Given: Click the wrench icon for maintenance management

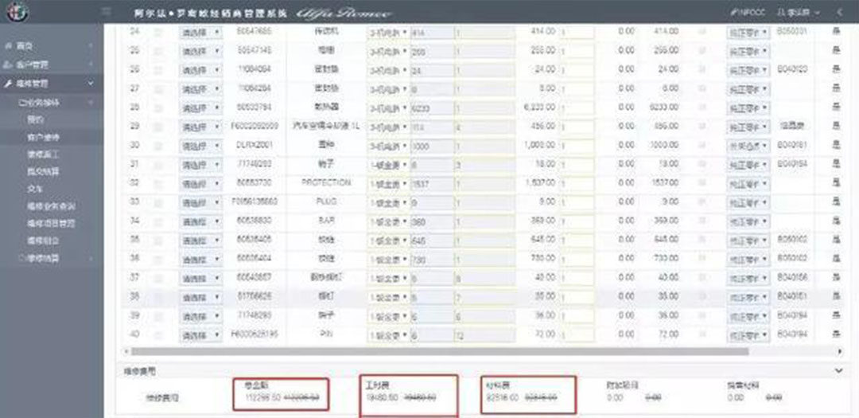Looking at the screenshot, I should click(x=7, y=83).
